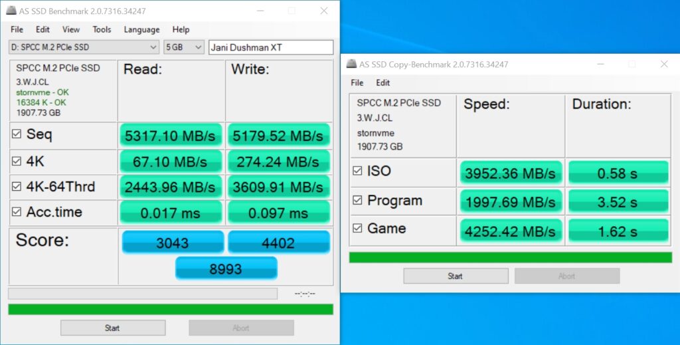Screen dimensions: 680x345
Task: Click ISO duration 0.58 s
Action: (618, 173)
